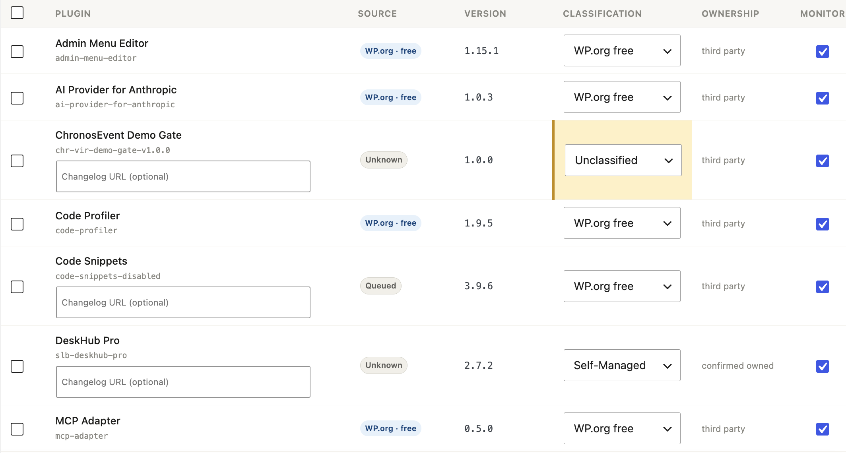Click the WP.org free badge for Code Profiler
This screenshot has width=846, height=453.
point(391,223)
